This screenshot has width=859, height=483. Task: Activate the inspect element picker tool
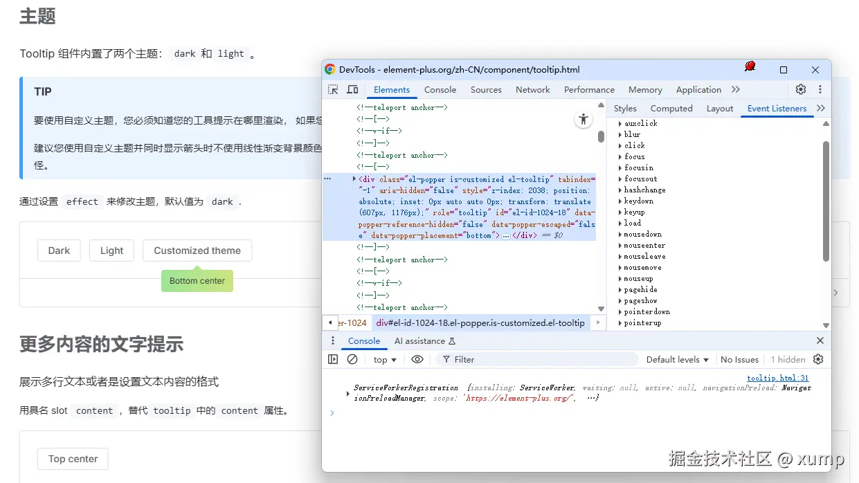point(333,90)
